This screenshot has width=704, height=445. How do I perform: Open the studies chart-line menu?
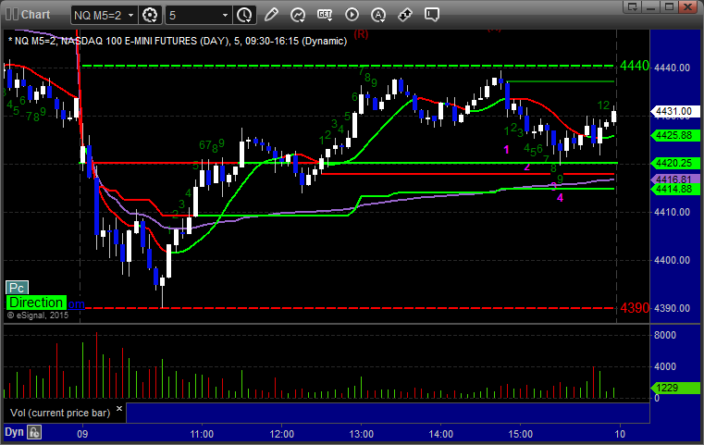(x=298, y=15)
